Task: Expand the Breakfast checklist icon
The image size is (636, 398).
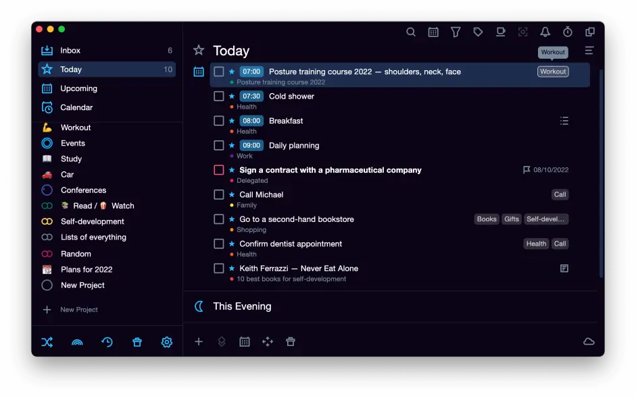Action: [564, 121]
